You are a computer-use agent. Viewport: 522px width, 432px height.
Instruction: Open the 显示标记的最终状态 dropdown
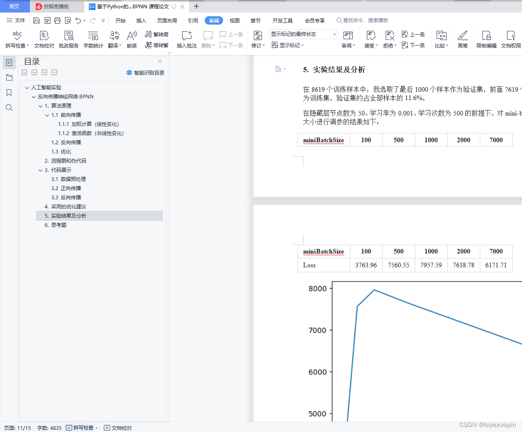coord(302,34)
